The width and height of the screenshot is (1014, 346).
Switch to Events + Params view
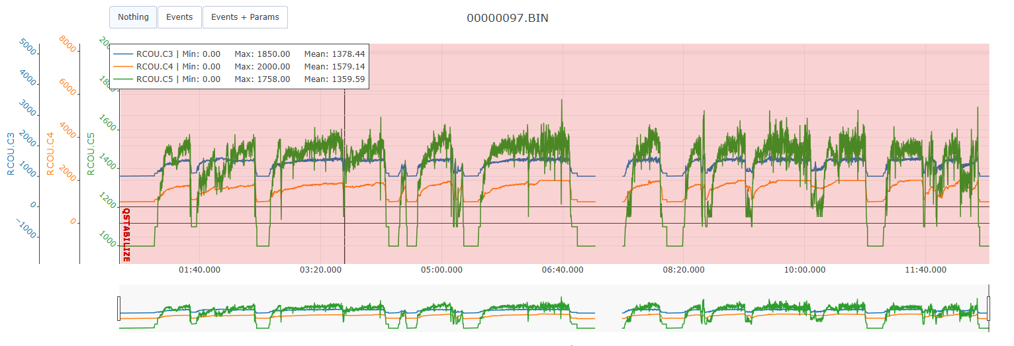[x=245, y=17]
